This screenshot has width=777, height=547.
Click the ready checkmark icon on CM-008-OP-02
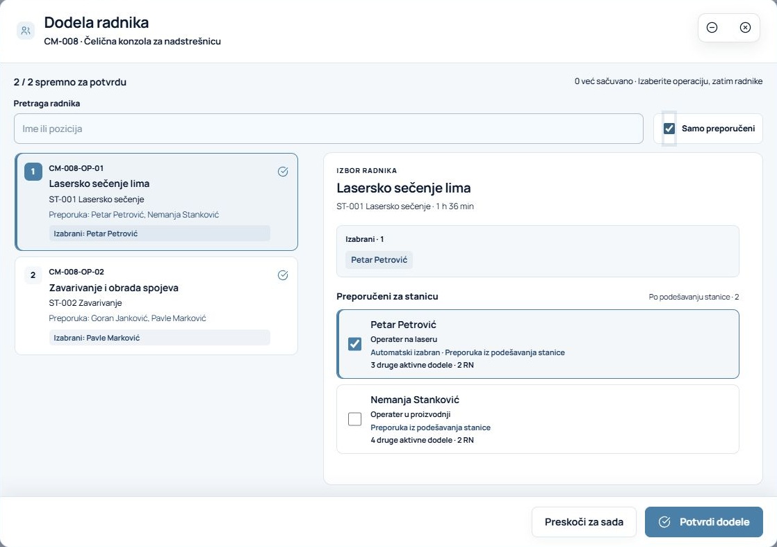[283, 275]
